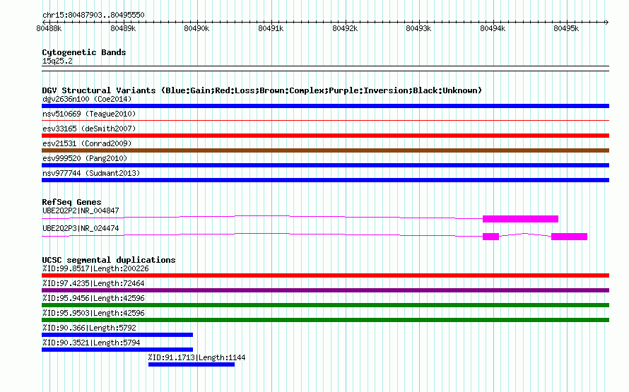Click the brown bar under esv21531
The image size is (629, 392).
click(x=325, y=150)
